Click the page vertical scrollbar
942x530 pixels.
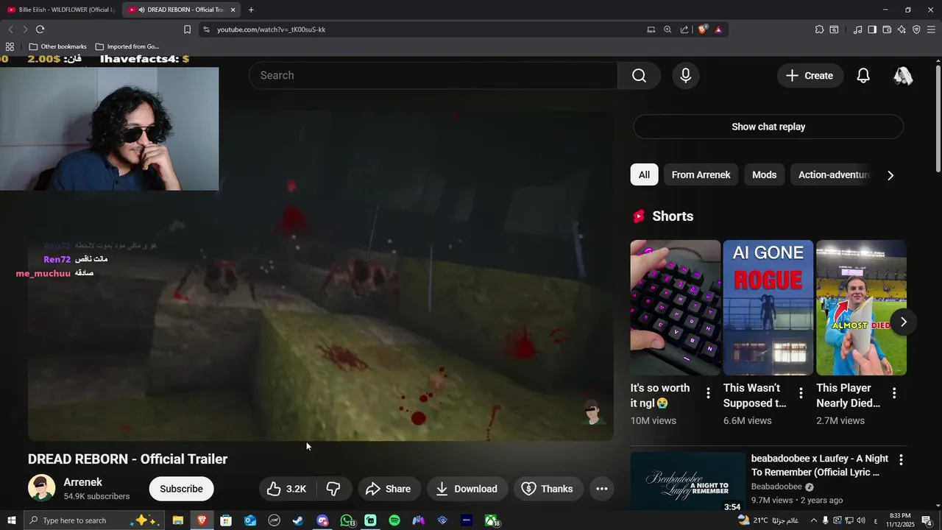938,118
